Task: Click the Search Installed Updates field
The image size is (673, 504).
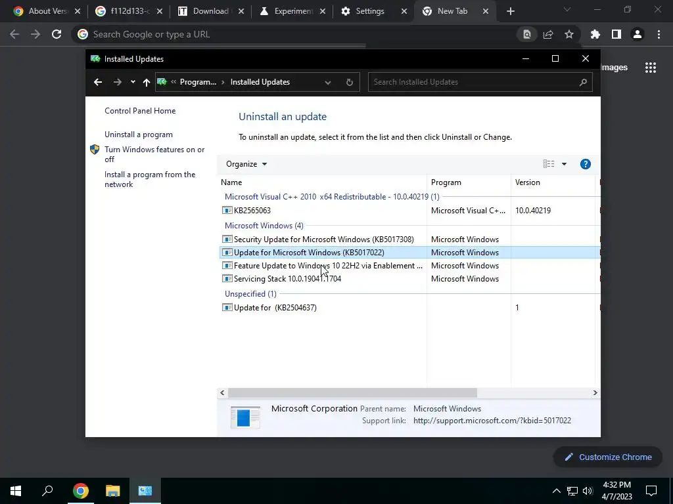Action: [480, 82]
